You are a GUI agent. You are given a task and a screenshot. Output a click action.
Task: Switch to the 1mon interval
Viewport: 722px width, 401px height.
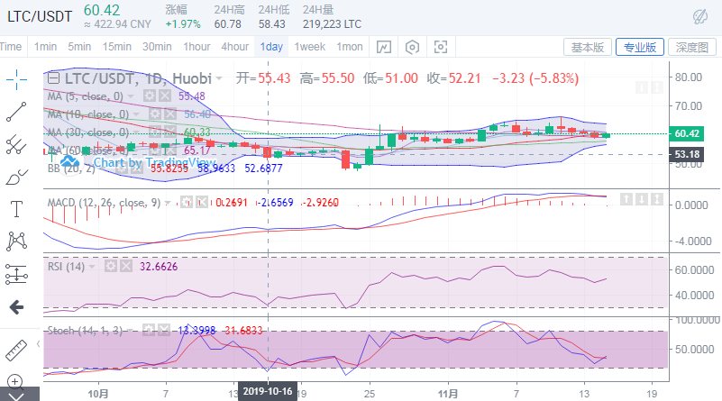(x=350, y=47)
